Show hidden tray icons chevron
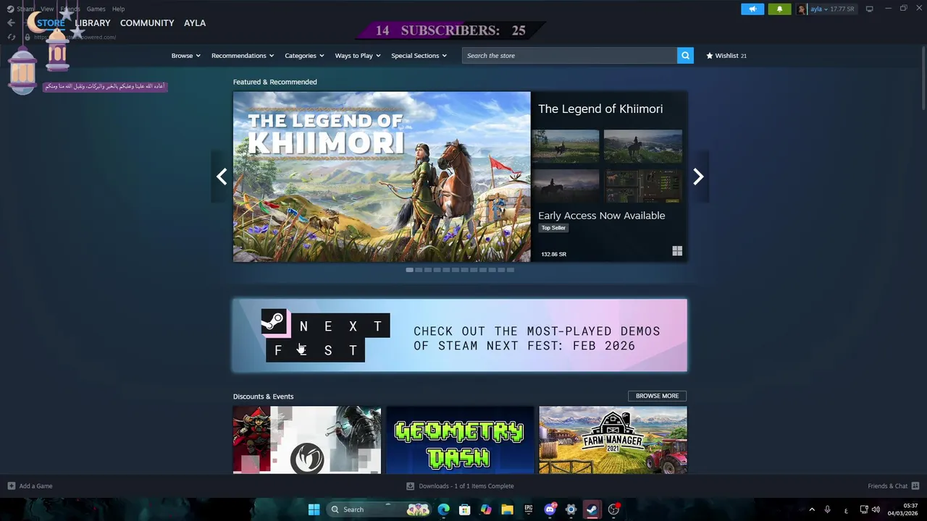The height and width of the screenshot is (521, 927). pyautogui.click(x=811, y=509)
